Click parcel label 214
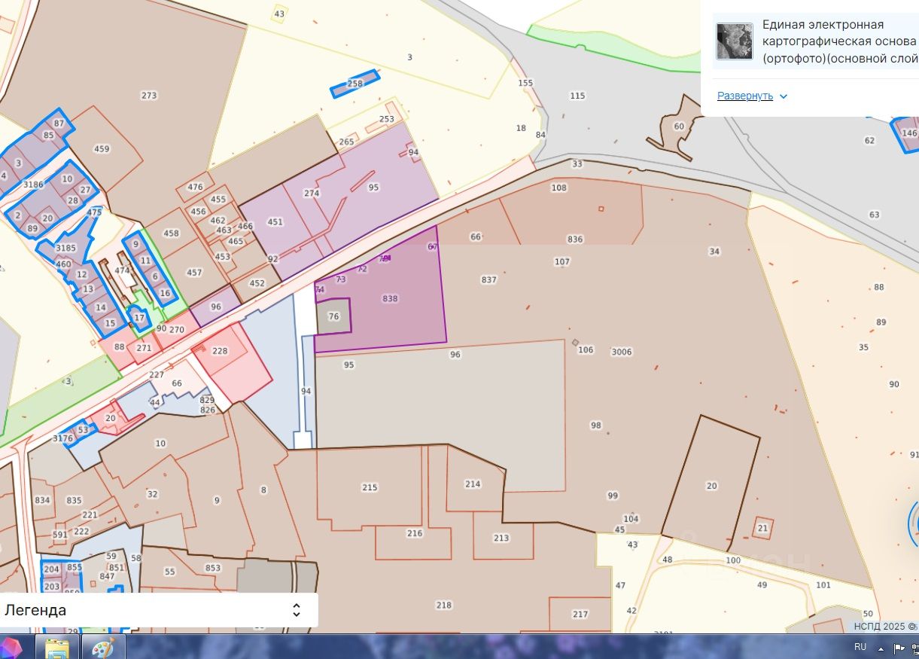Viewport: 919px width, 659px height. (x=473, y=484)
